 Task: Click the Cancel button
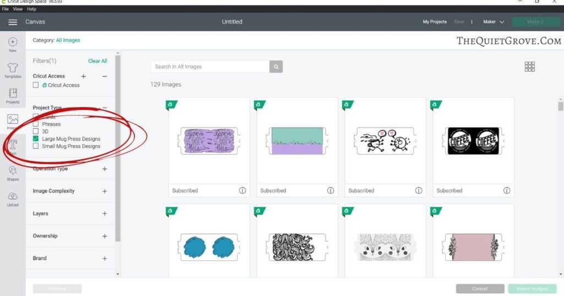click(x=480, y=288)
